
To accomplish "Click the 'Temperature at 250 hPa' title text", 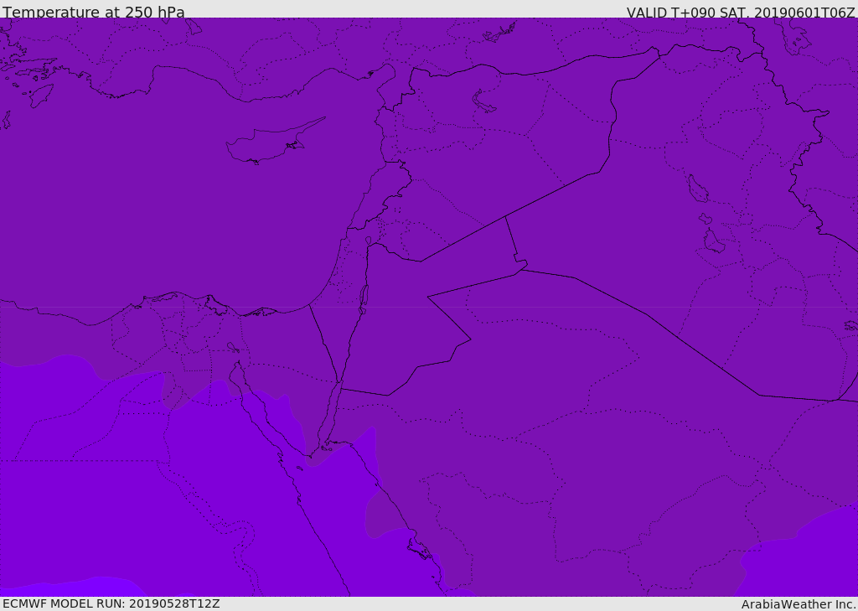I will point(94,12).
